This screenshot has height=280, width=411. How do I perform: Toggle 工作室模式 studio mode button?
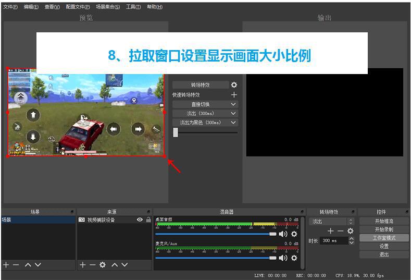(384, 238)
